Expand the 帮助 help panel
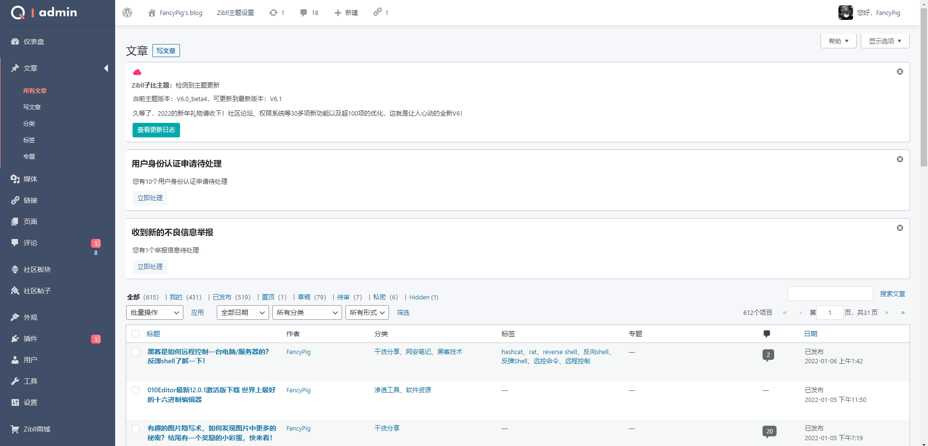928x446 pixels. pos(838,41)
